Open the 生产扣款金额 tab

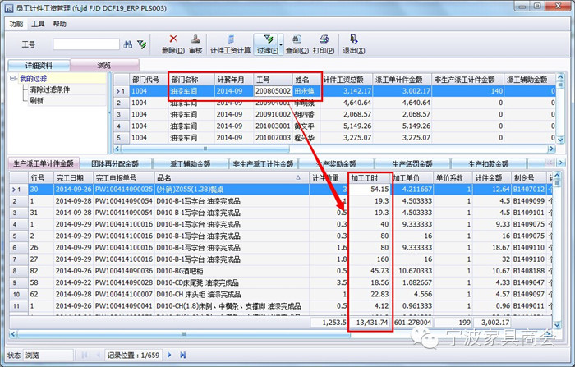pyautogui.click(x=489, y=164)
